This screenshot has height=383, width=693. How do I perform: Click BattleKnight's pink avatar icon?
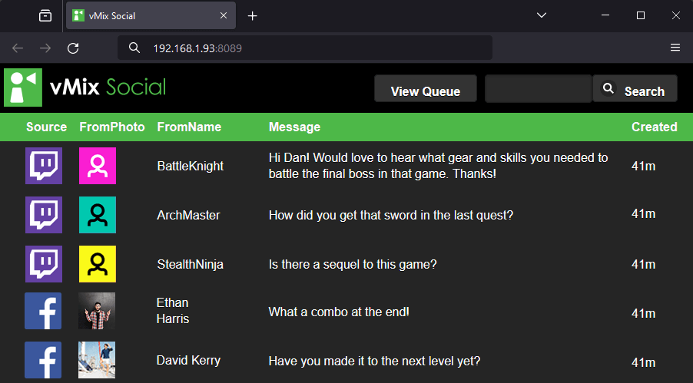(98, 166)
